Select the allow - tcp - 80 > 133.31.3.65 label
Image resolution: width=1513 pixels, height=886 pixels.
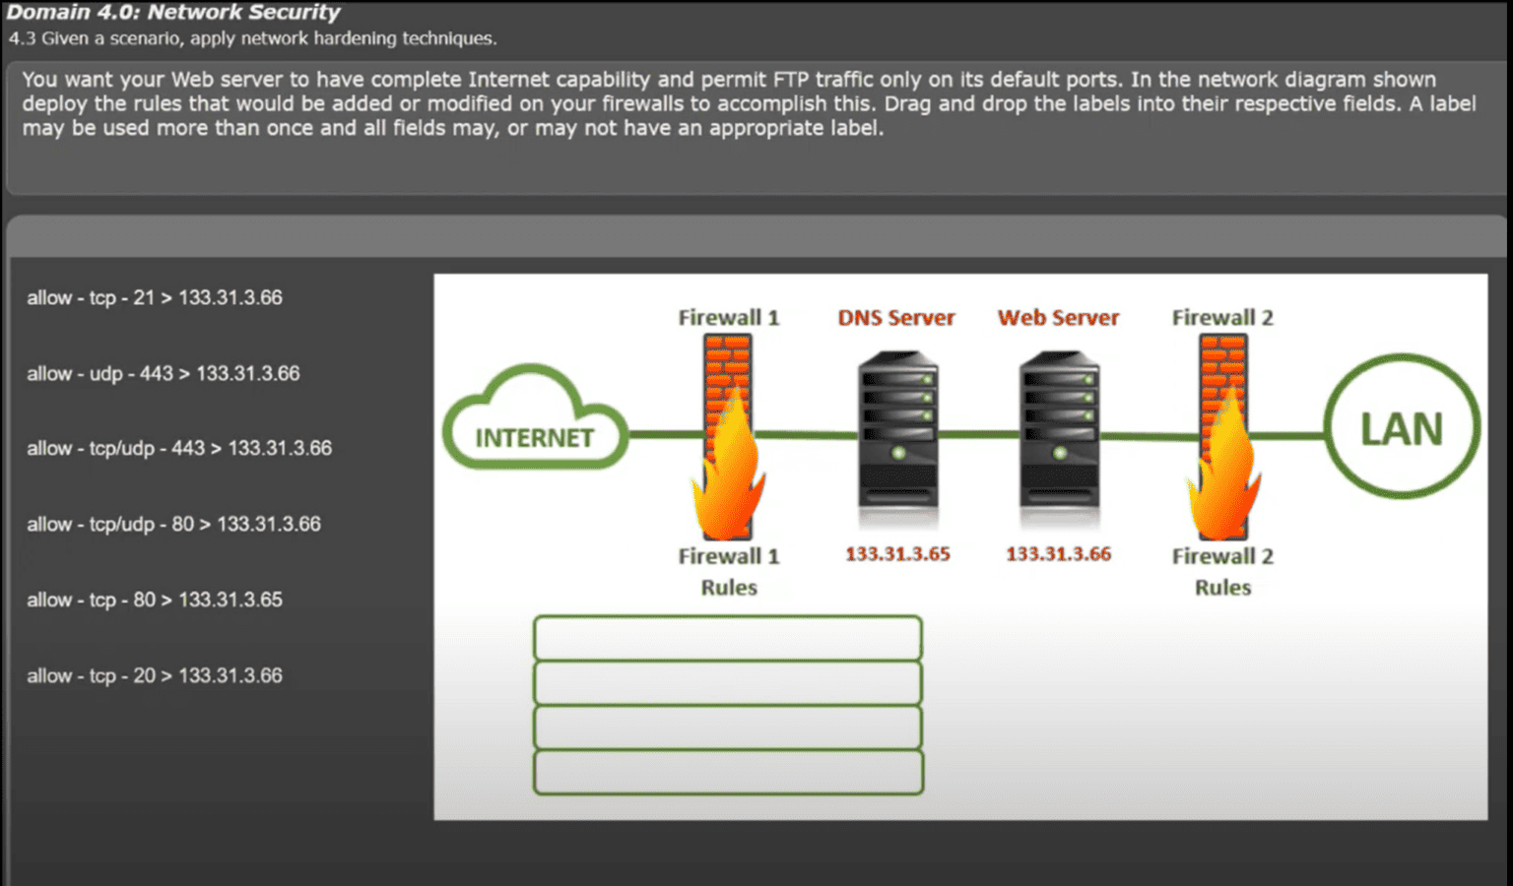[x=155, y=600]
